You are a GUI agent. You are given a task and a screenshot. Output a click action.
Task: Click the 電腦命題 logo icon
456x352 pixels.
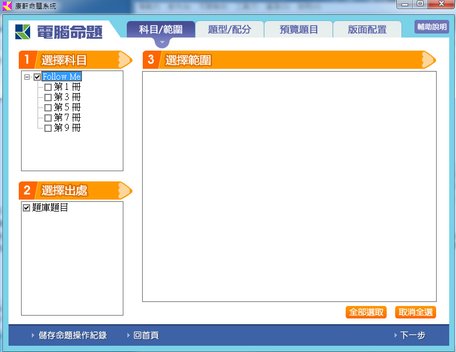point(23,32)
